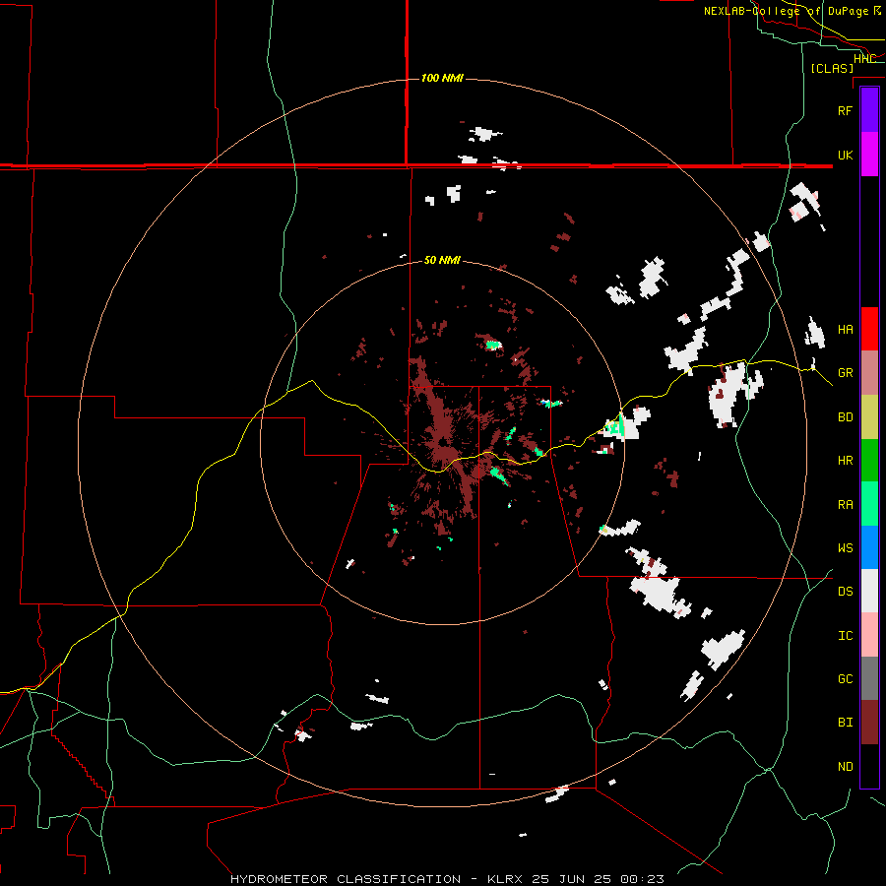
Task: Click the red HA hail swatch
Action: click(869, 329)
